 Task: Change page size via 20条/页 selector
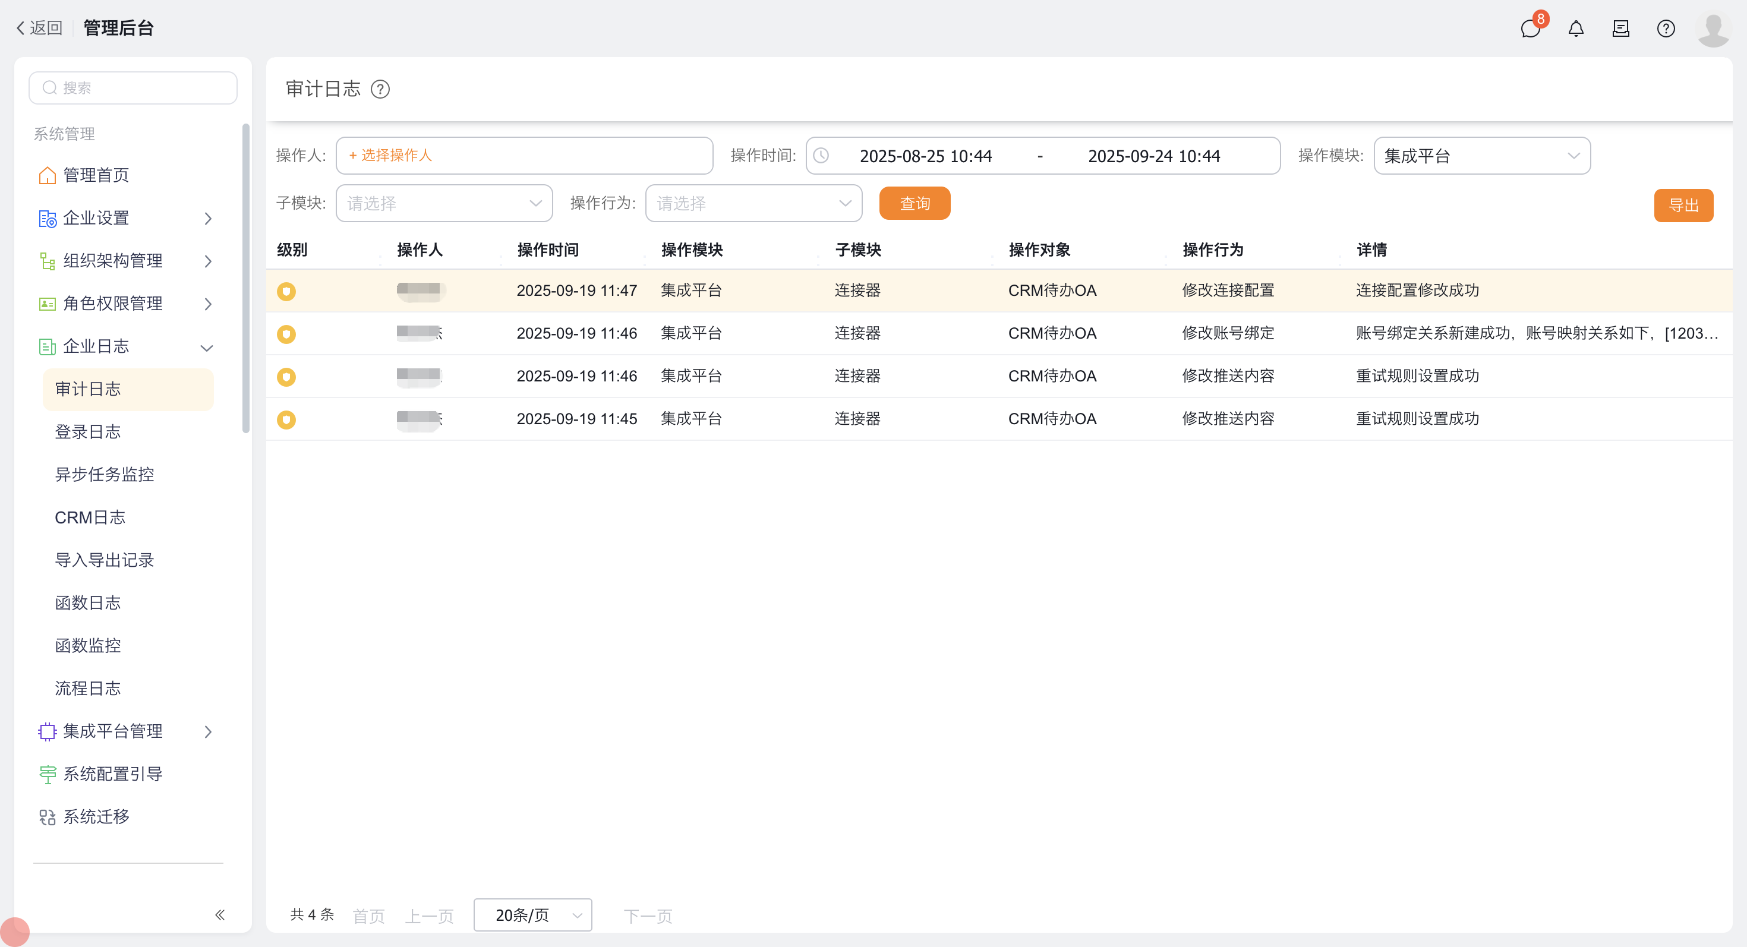tap(532, 914)
